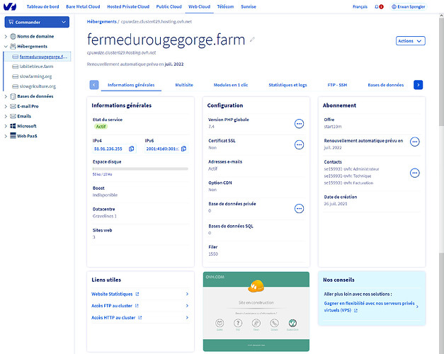Copy the IPv6 address
Screen dimensions: 444x354
pyautogui.click(x=183, y=149)
